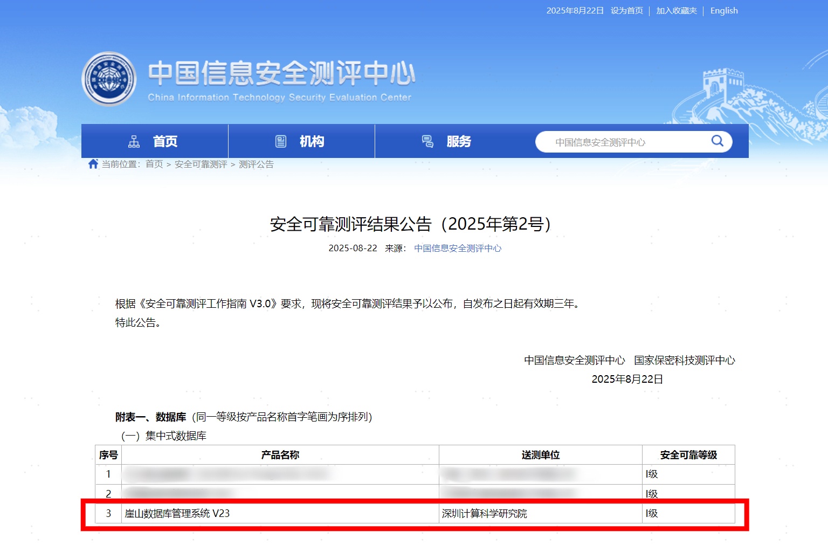Click the row number 3 cell
828x552 pixels.
108,514
